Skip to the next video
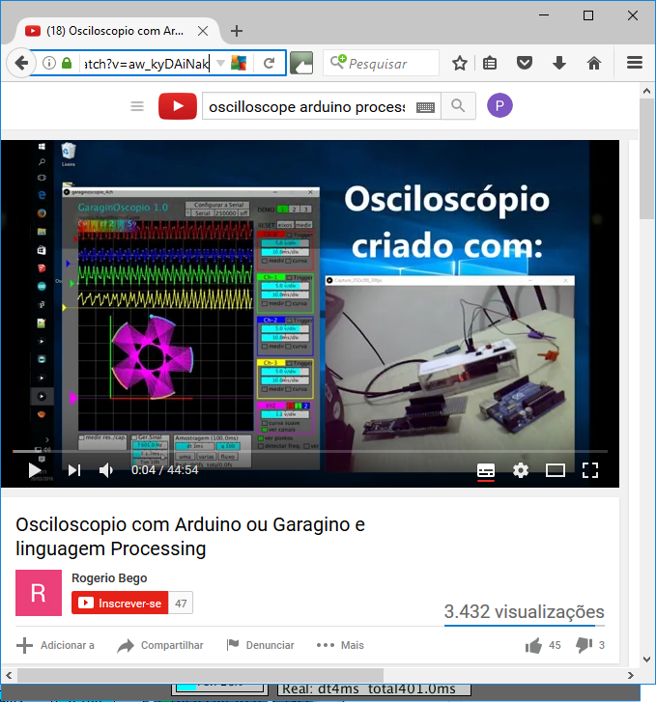The height and width of the screenshot is (702, 656). coord(74,470)
